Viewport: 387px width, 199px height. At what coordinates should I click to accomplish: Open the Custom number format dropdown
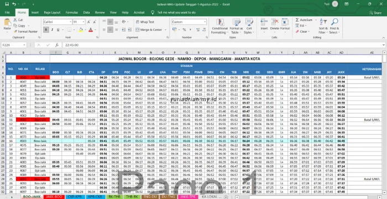(x=205, y=22)
